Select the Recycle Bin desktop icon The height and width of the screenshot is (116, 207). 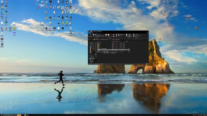tap(2, 2)
